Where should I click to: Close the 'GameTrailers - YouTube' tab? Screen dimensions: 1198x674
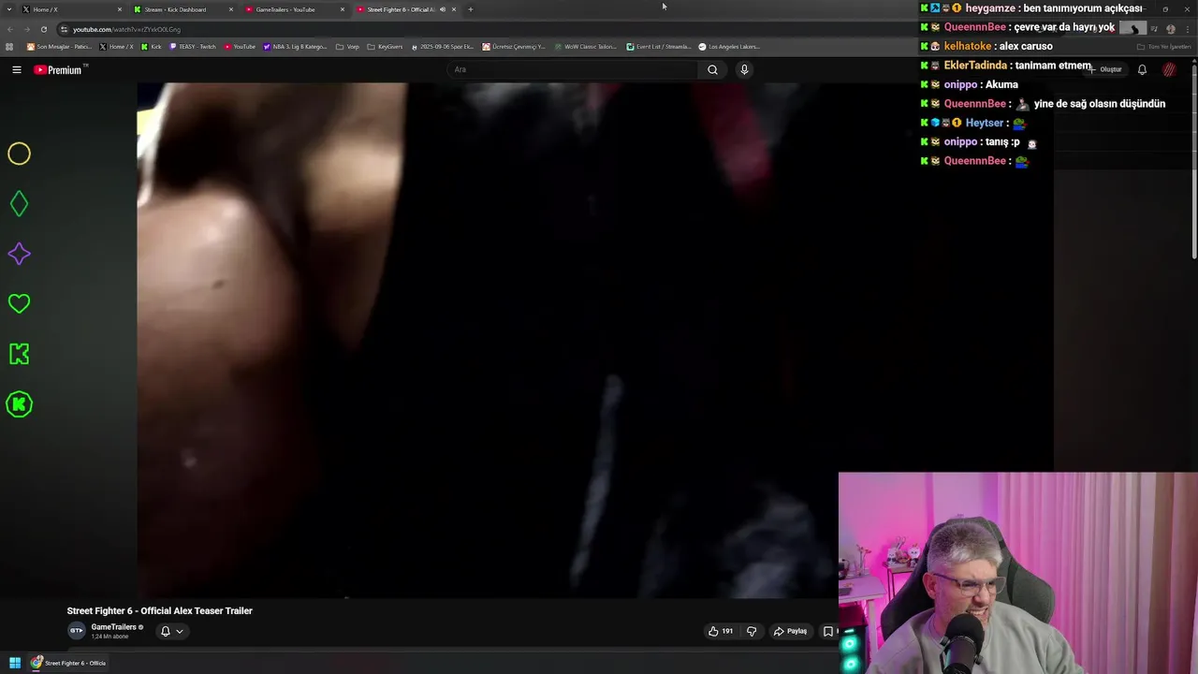[342, 9]
